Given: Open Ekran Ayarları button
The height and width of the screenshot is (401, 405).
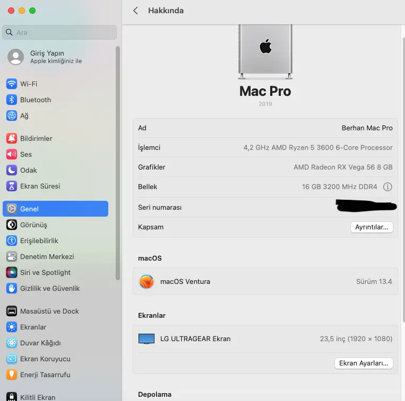Looking at the screenshot, I should tap(364, 363).
